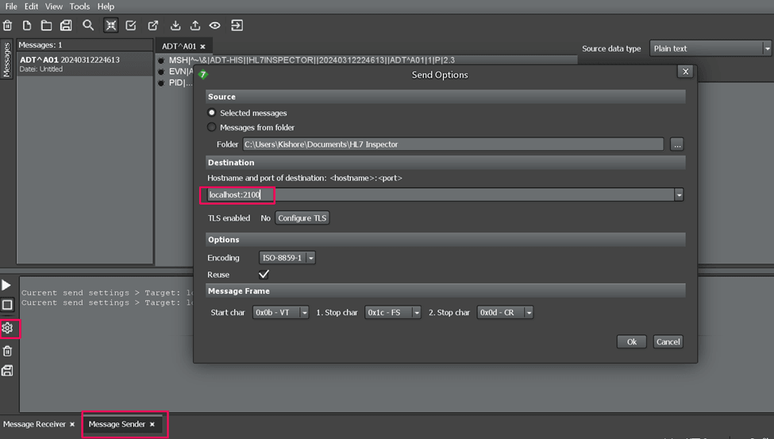The width and height of the screenshot is (774, 439).
Task: Select the ADT^A01 editor tab
Action: click(x=179, y=46)
